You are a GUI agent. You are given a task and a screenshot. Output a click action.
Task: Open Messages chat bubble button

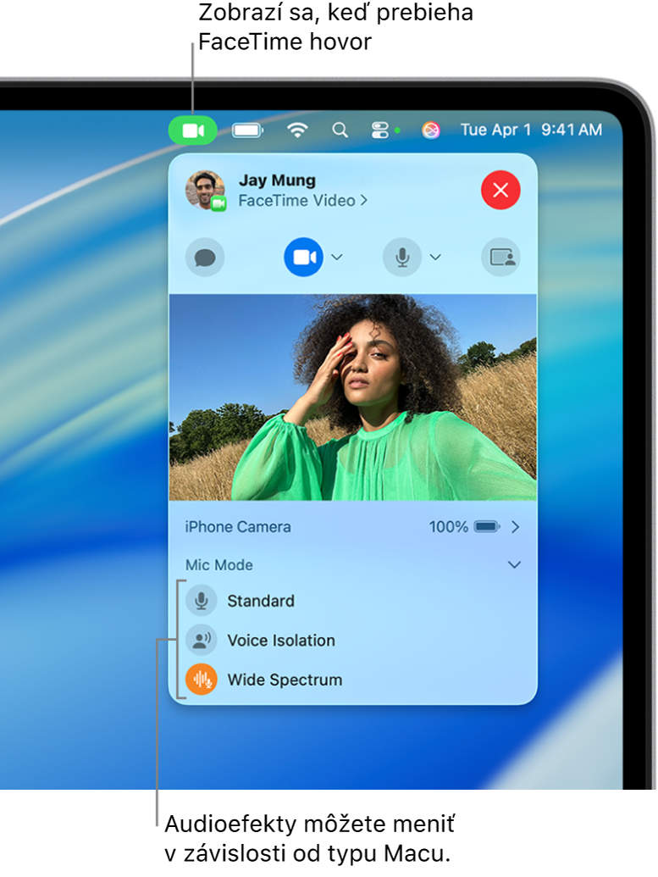pyautogui.click(x=205, y=258)
